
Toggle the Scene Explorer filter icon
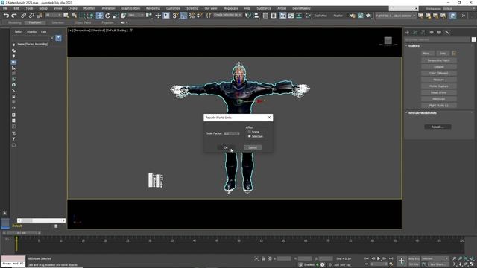(58, 38)
